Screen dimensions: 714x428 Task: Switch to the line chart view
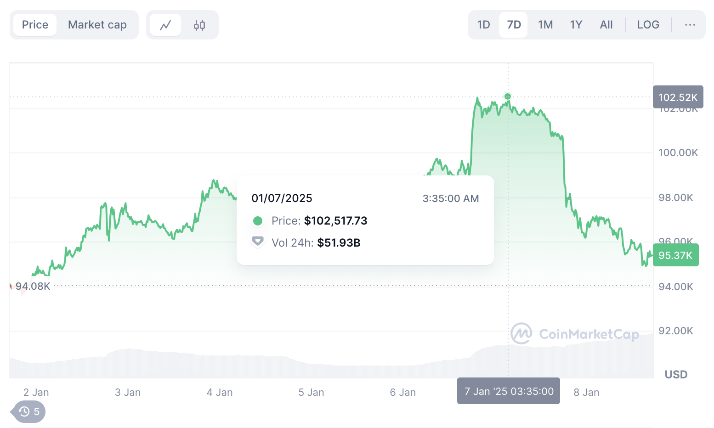point(165,25)
